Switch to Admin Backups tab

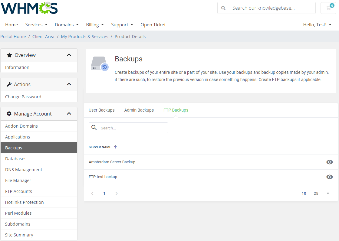click(x=139, y=110)
